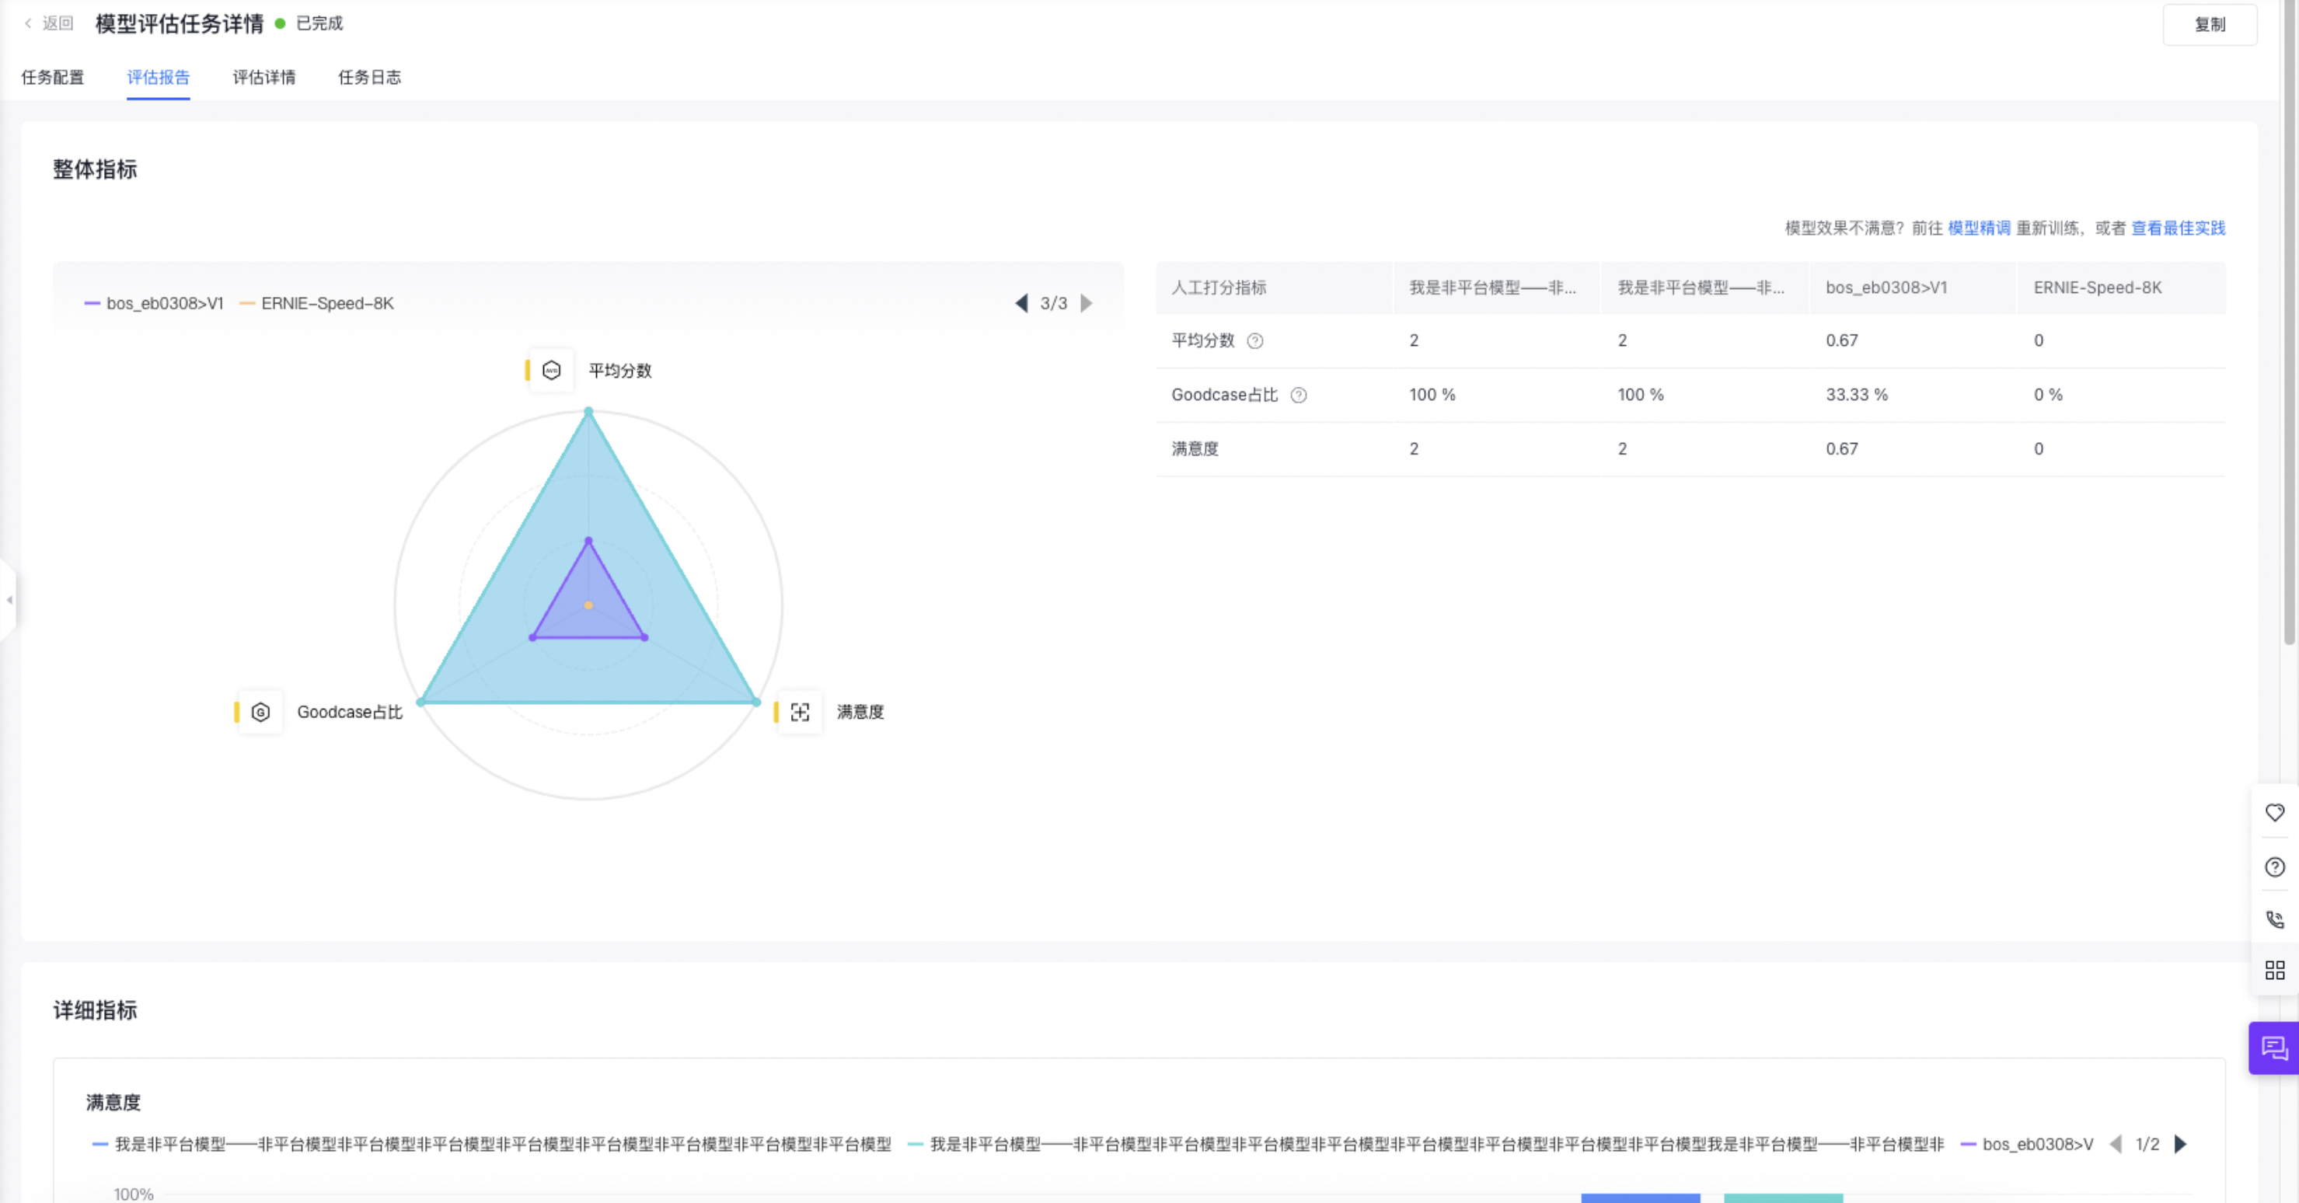The width and height of the screenshot is (2299, 1203).
Task: Expand the collapsed left side panel handle
Action: [x=8, y=600]
